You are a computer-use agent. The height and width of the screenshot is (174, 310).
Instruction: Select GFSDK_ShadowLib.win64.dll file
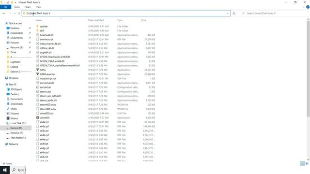click(55, 57)
